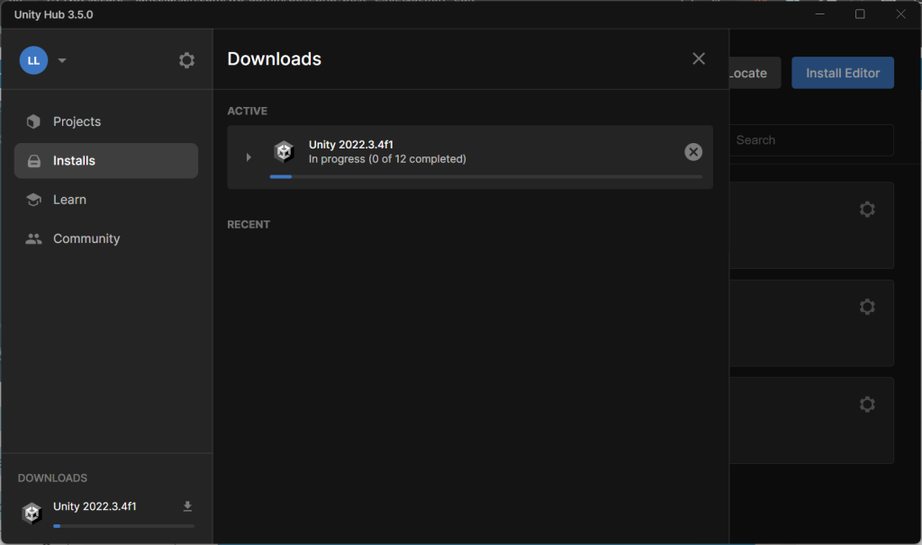Focus the Search installs field
922x545 pixels.
[x=811, y=139]
